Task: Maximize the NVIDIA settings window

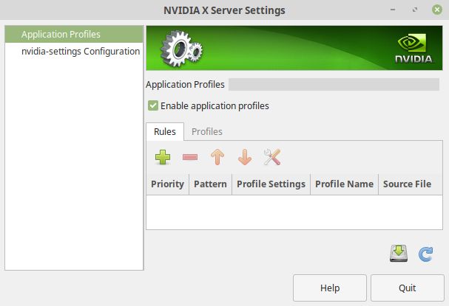Action: (415, 10)
